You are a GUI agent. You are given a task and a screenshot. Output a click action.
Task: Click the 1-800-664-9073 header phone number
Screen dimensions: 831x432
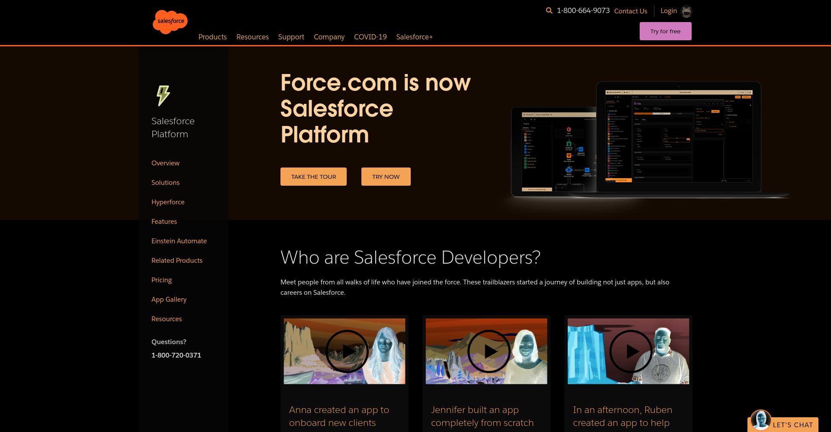583,11
